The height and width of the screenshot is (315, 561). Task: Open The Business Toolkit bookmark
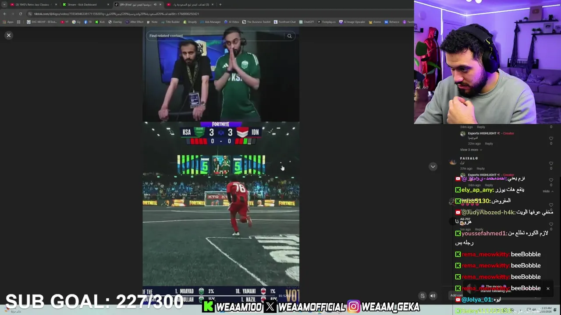pos(256,22)
